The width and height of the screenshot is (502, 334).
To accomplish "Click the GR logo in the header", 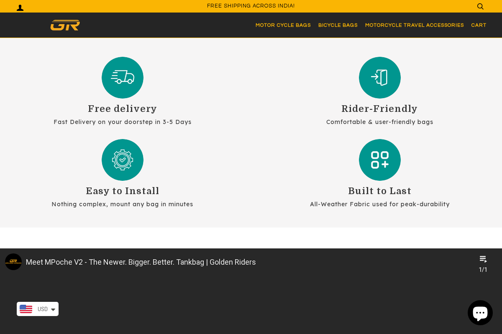I will [65, 25].
